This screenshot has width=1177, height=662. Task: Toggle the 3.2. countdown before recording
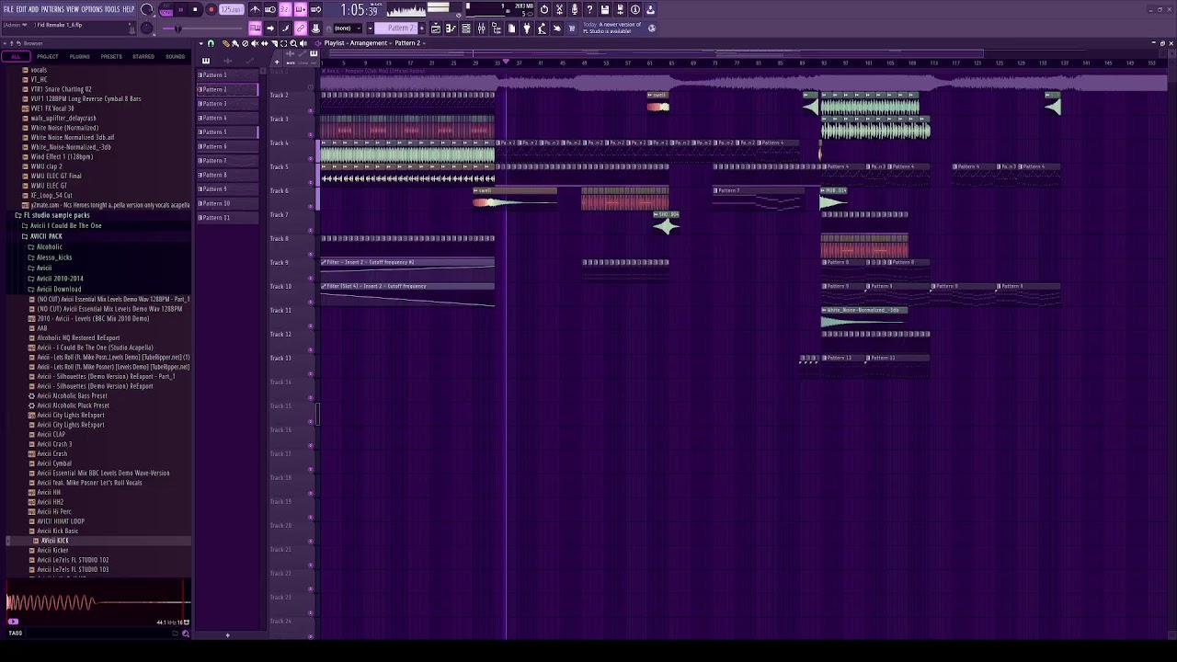pos(285,9)
